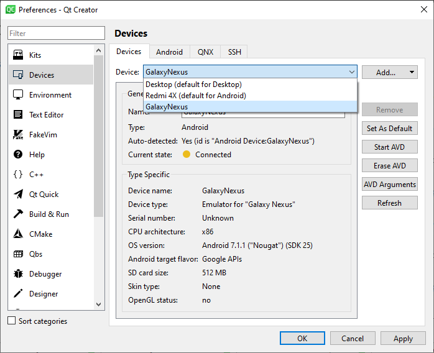
Task: Open the FakeVim icon
Action: point(18,134)
